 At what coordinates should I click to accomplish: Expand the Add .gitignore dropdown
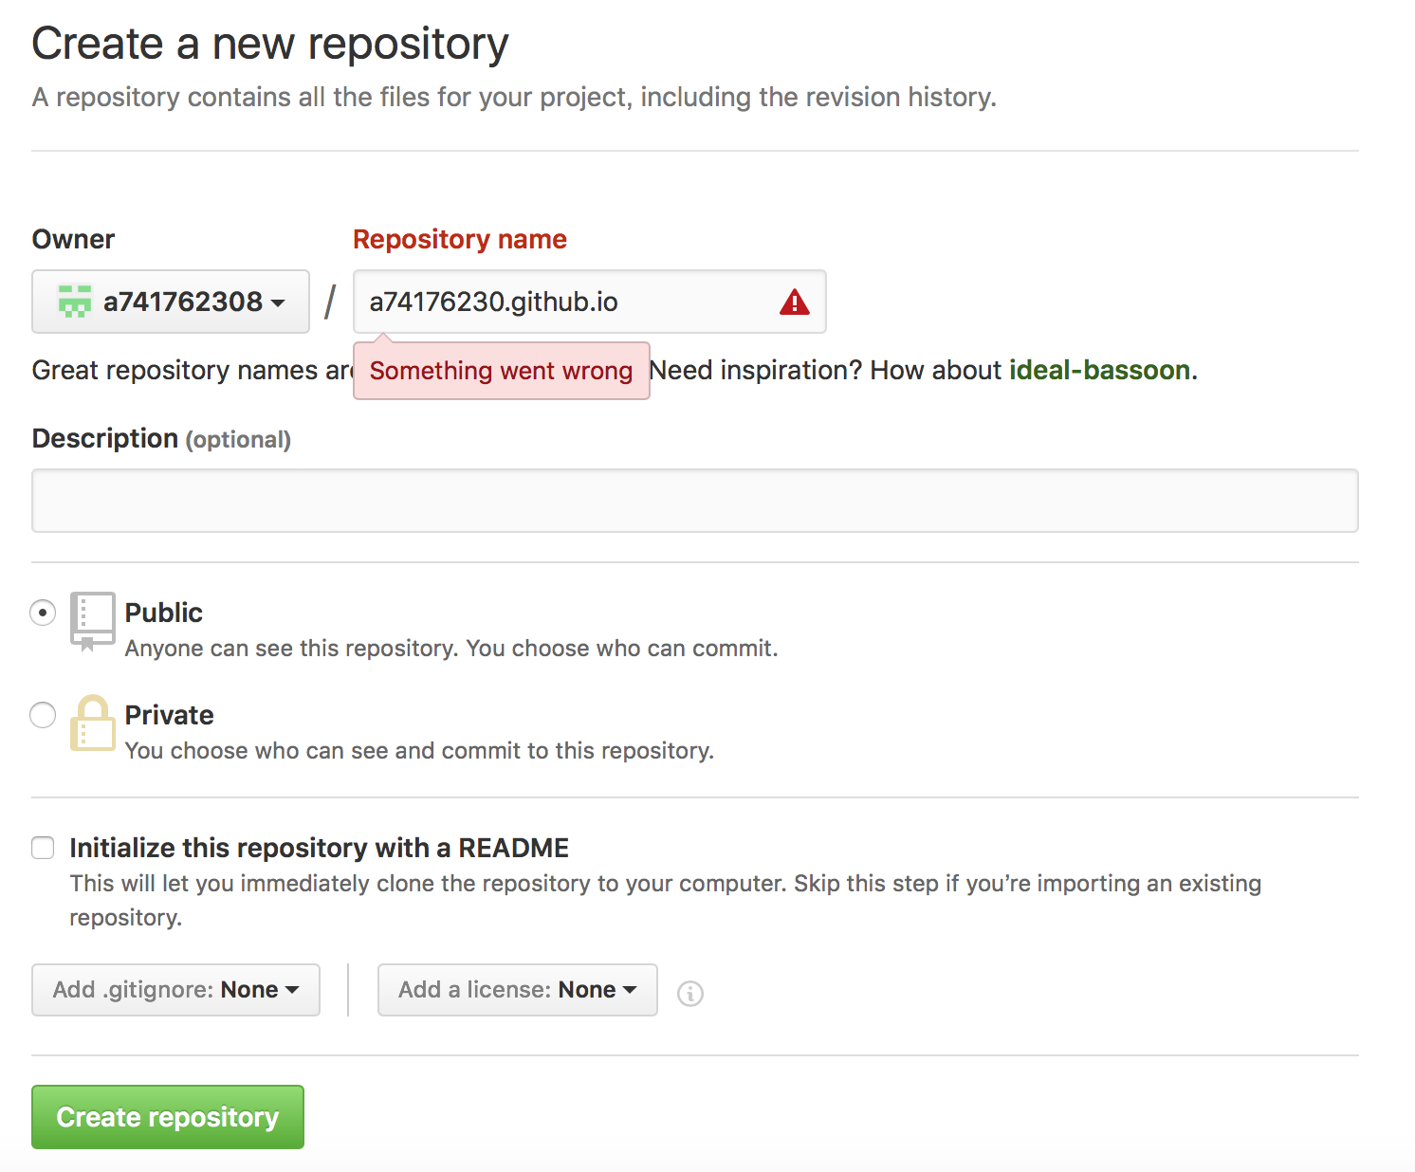[175, 990]
